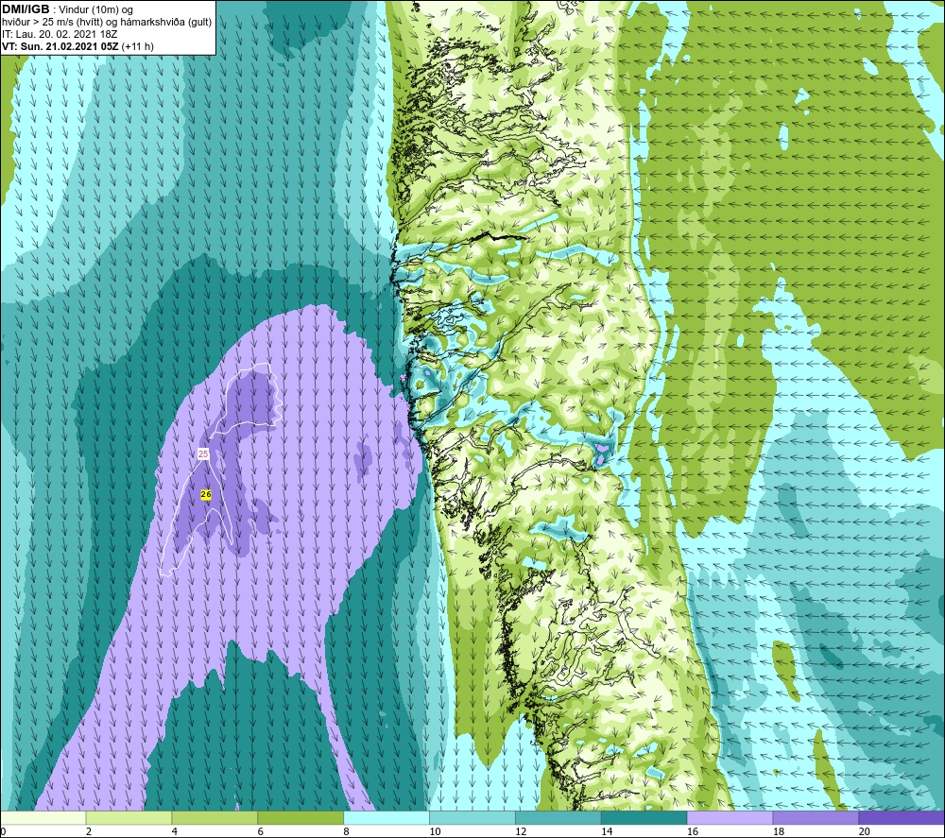Click the 0-2 m/s pale yellow legend swatch
The height and width of the screenshot is (838, 945).
[x=43, y=817]
